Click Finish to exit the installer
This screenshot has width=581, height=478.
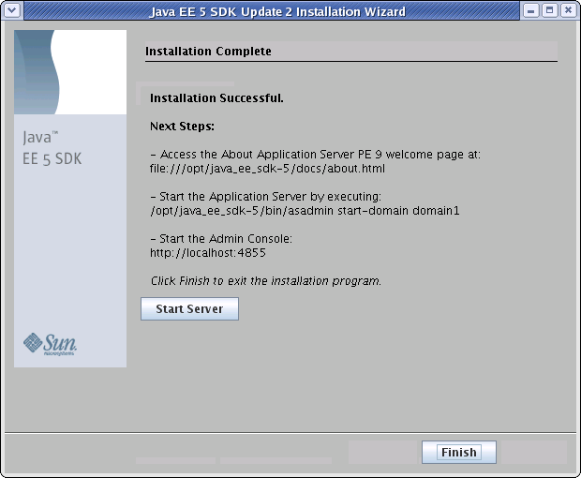tap(459, 452)
